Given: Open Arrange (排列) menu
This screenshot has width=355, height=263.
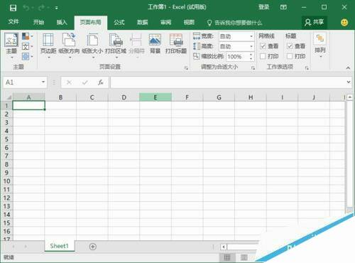Looking at the screenshot, I should pyautogui.click(x=320, y=45).
